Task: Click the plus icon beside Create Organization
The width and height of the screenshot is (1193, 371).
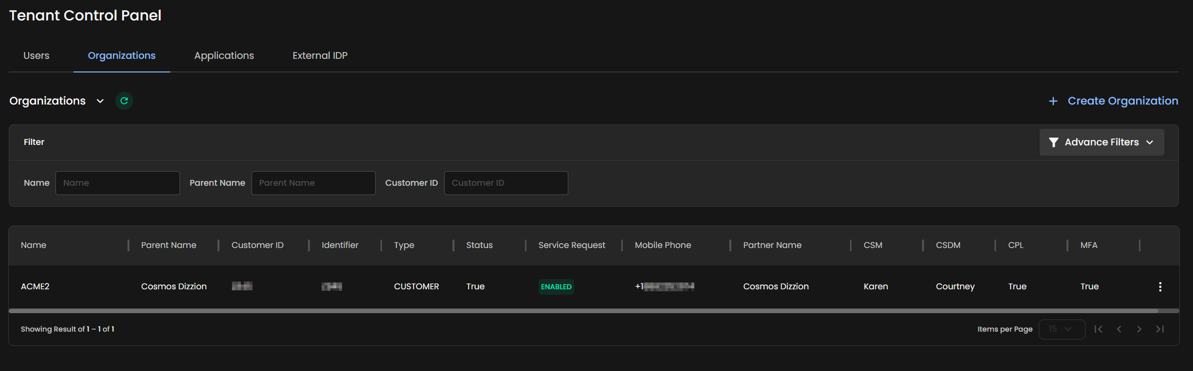Action: 1053,101
